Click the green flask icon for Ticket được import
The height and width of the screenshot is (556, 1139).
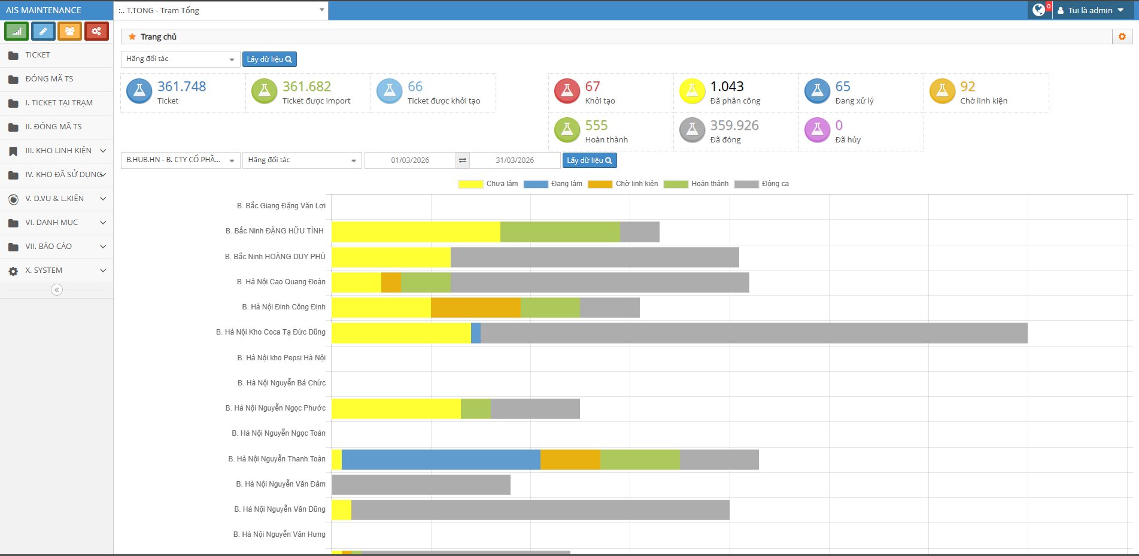264,92
